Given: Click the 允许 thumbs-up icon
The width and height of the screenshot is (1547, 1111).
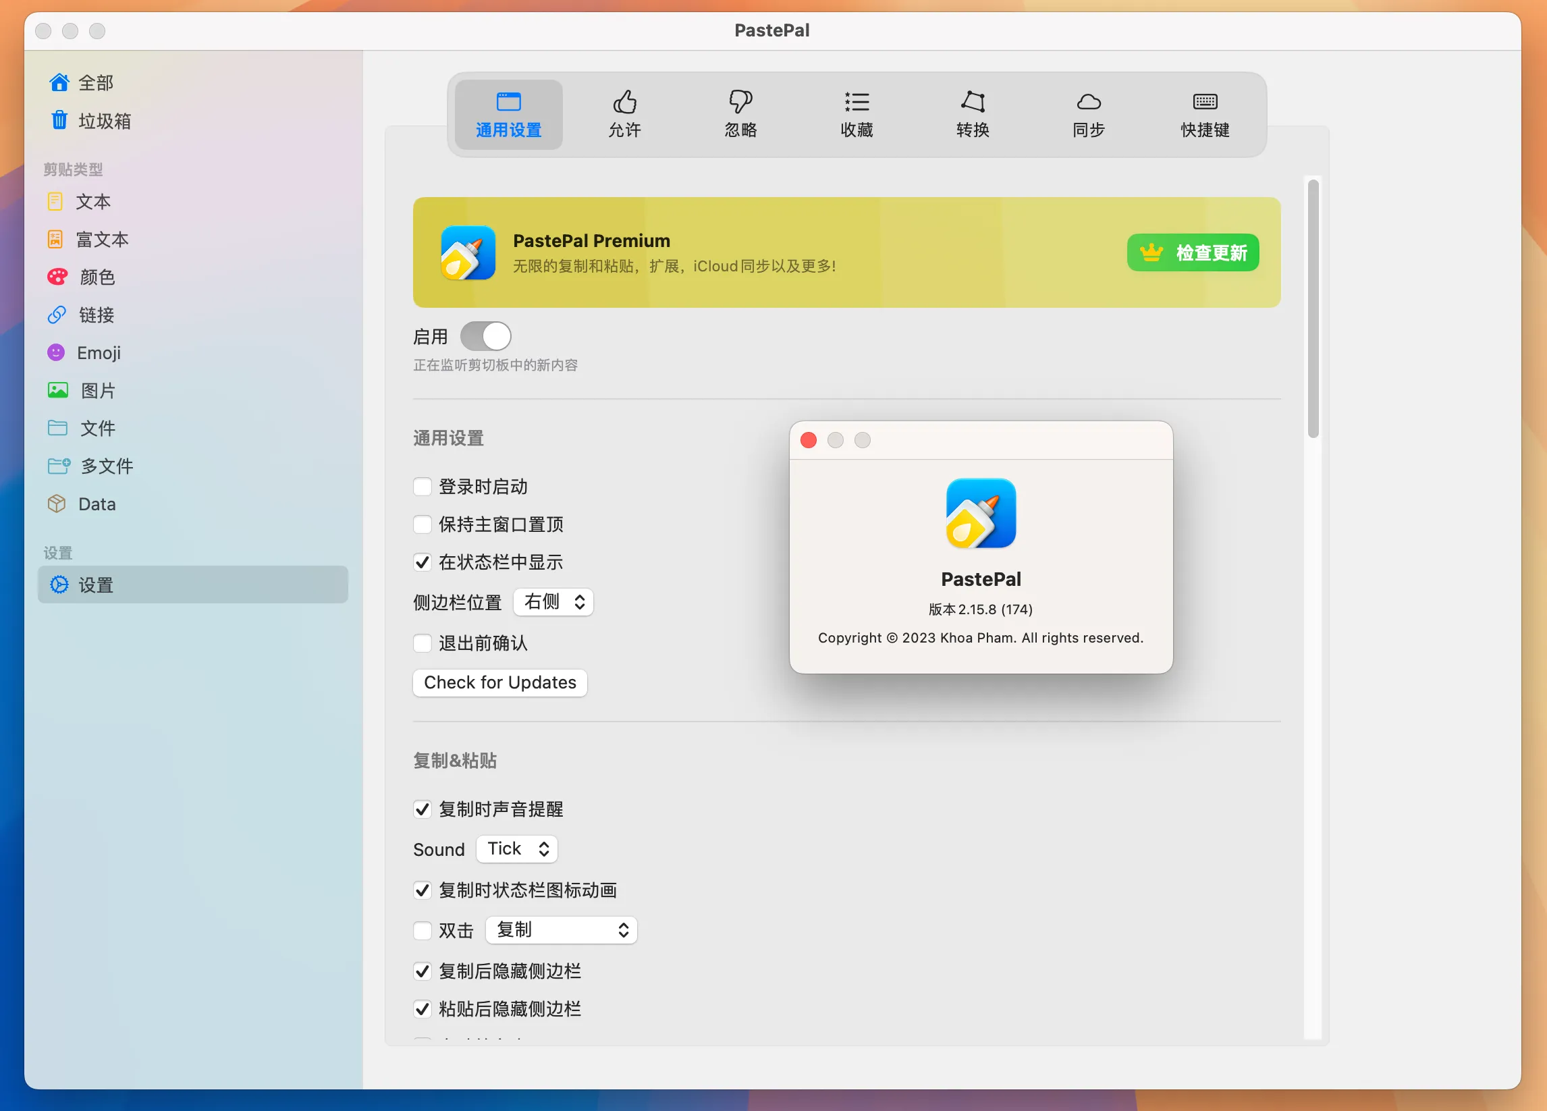Looking at the screenshot, I should (624, 102).
